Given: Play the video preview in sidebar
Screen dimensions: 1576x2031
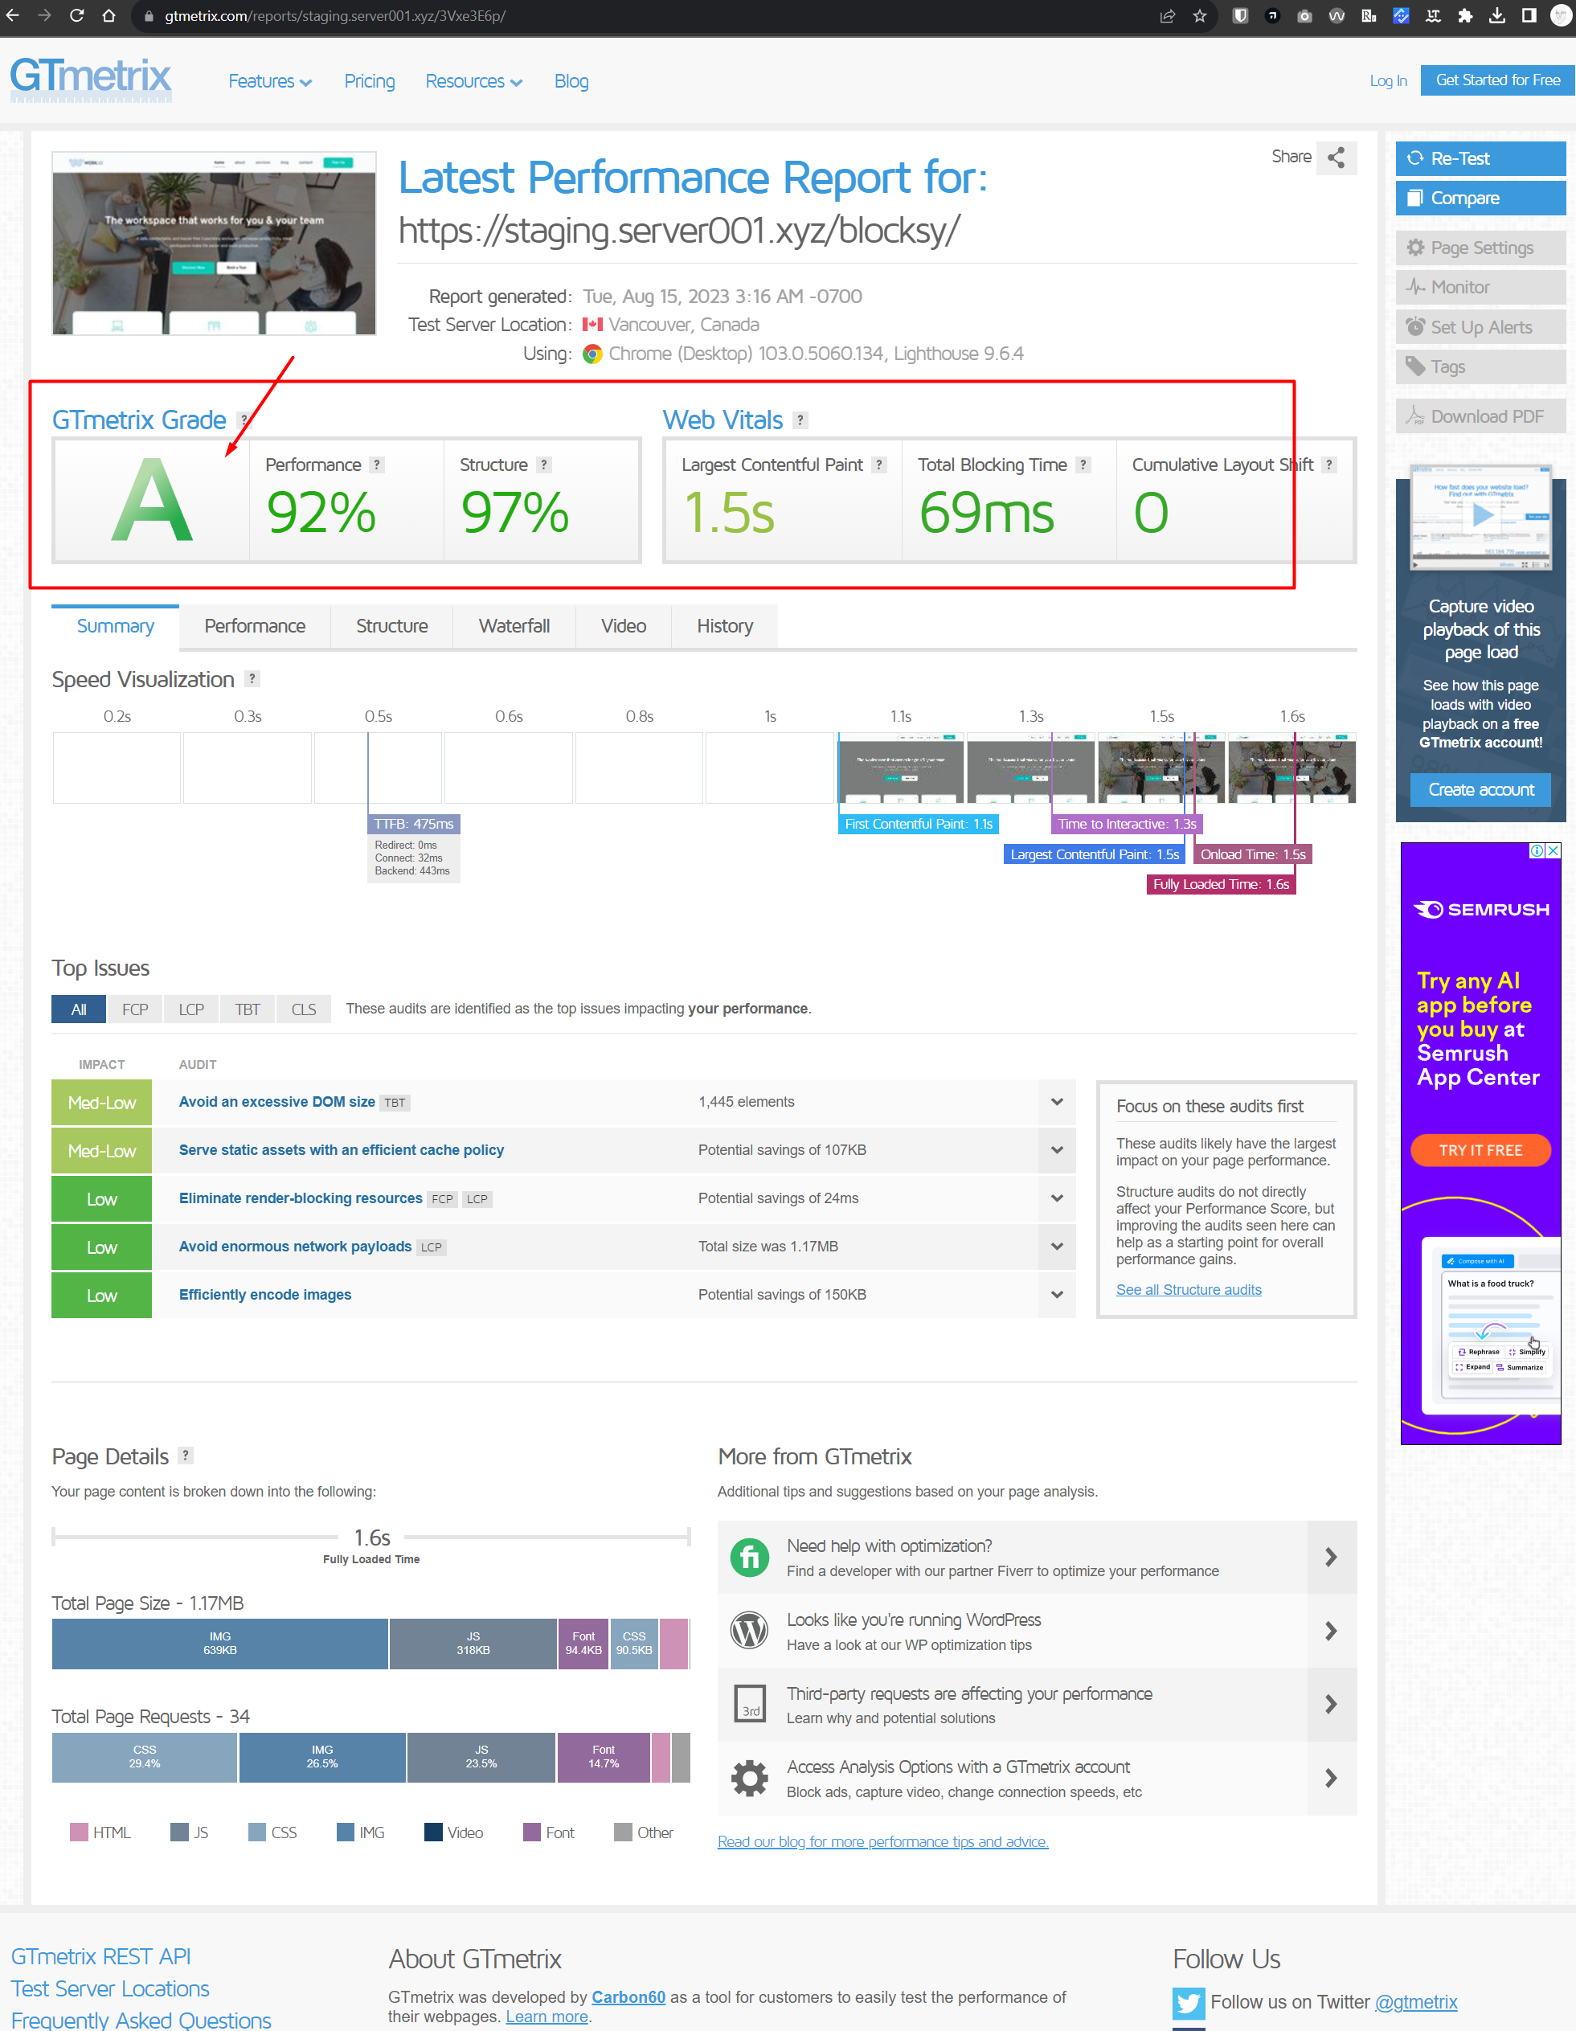Looking at the screenshot, I should click(1483, 514).
